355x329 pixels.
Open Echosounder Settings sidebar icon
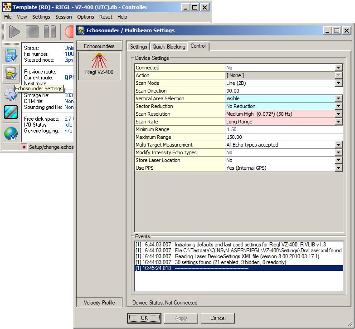(x=11, y=73)
